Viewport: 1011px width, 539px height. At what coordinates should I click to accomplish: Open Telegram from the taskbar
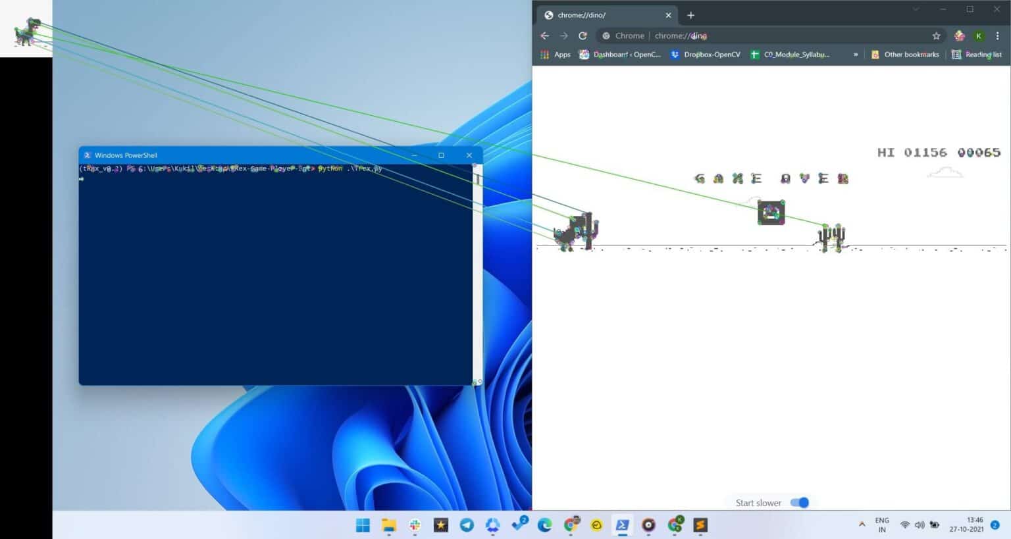(467, 525)
